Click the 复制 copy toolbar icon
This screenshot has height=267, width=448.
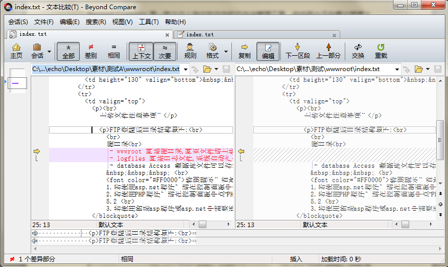click(245, 51)
